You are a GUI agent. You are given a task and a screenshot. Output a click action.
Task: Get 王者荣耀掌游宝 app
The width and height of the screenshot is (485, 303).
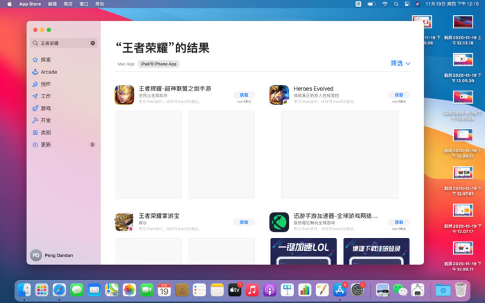tap(243, 222)
